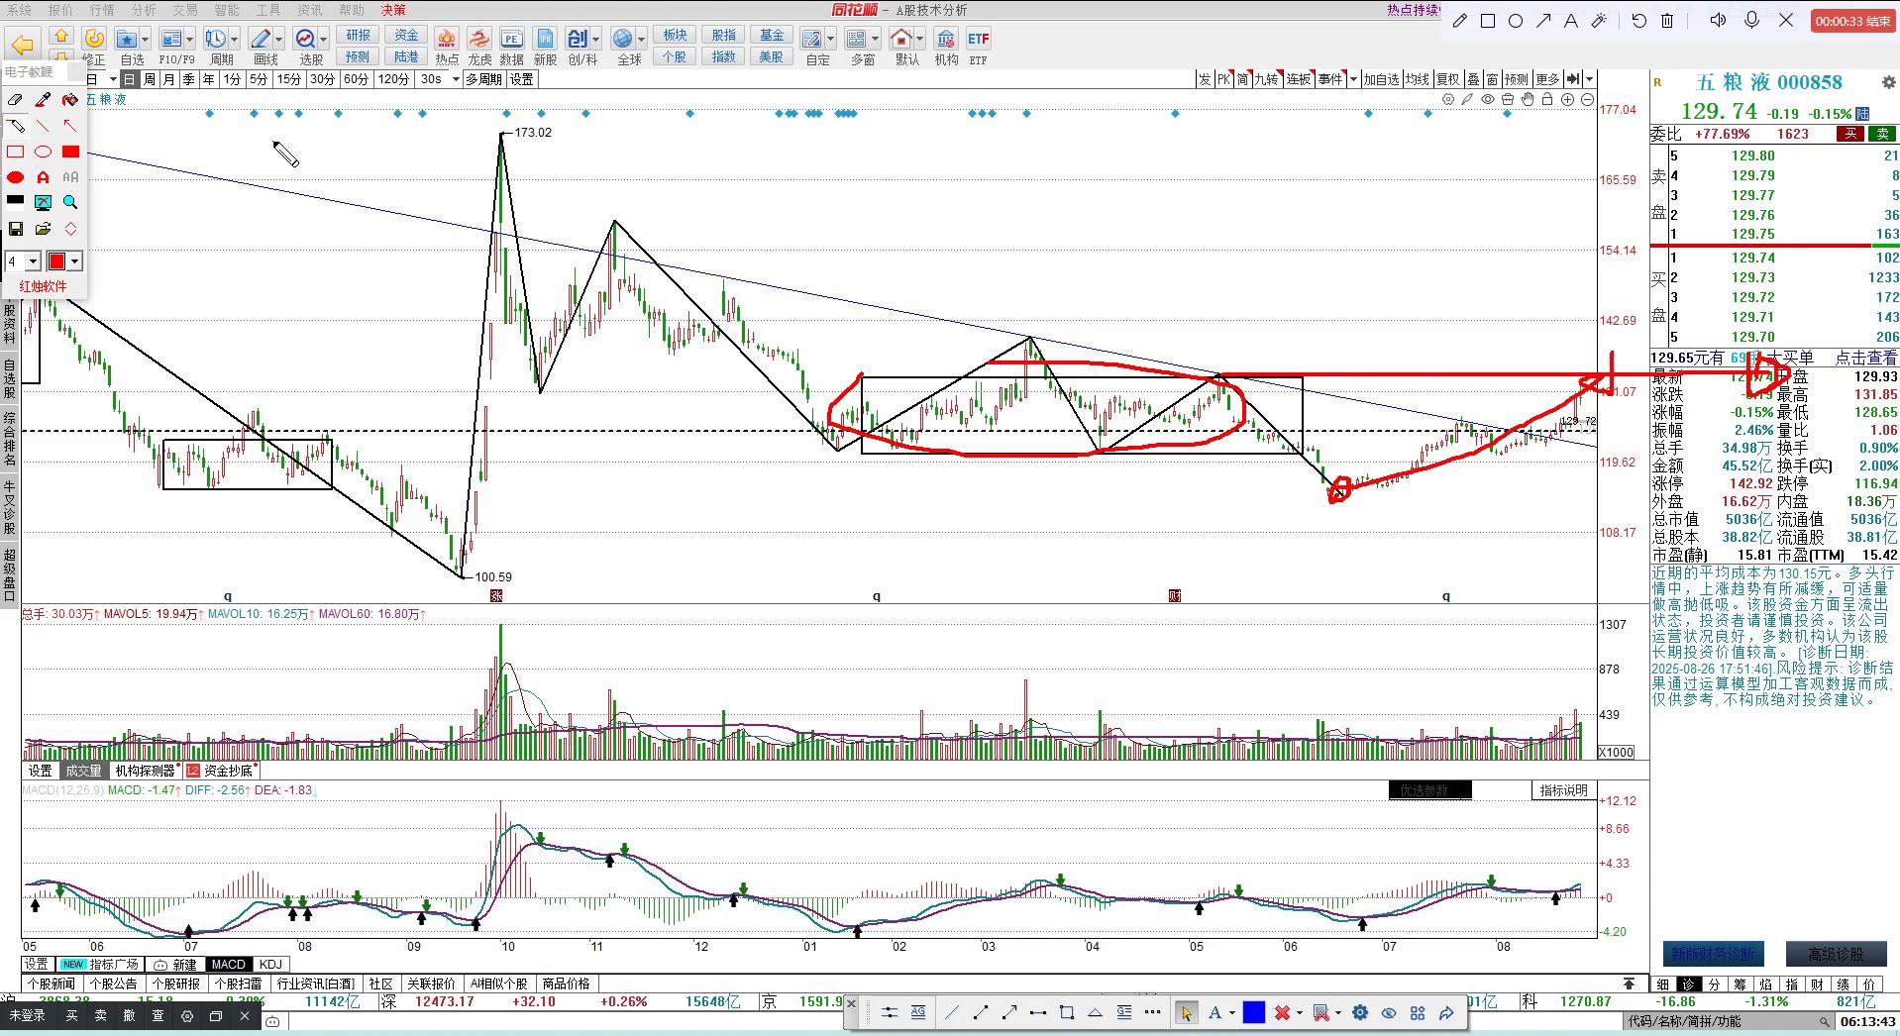The height and width of the screenshot is (1036, 1900).
Task: Click the magnifier tool in drawing palette
Action: [70, 202]
